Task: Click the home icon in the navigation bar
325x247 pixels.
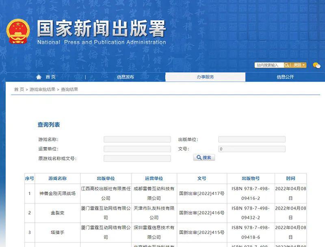Action: click(39, 77)
